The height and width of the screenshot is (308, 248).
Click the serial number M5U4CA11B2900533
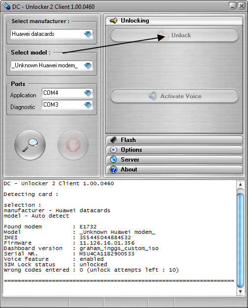coord(107,254)
